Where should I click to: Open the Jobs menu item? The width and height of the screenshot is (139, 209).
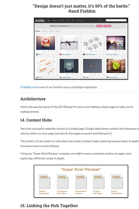(x=68, y=20)
